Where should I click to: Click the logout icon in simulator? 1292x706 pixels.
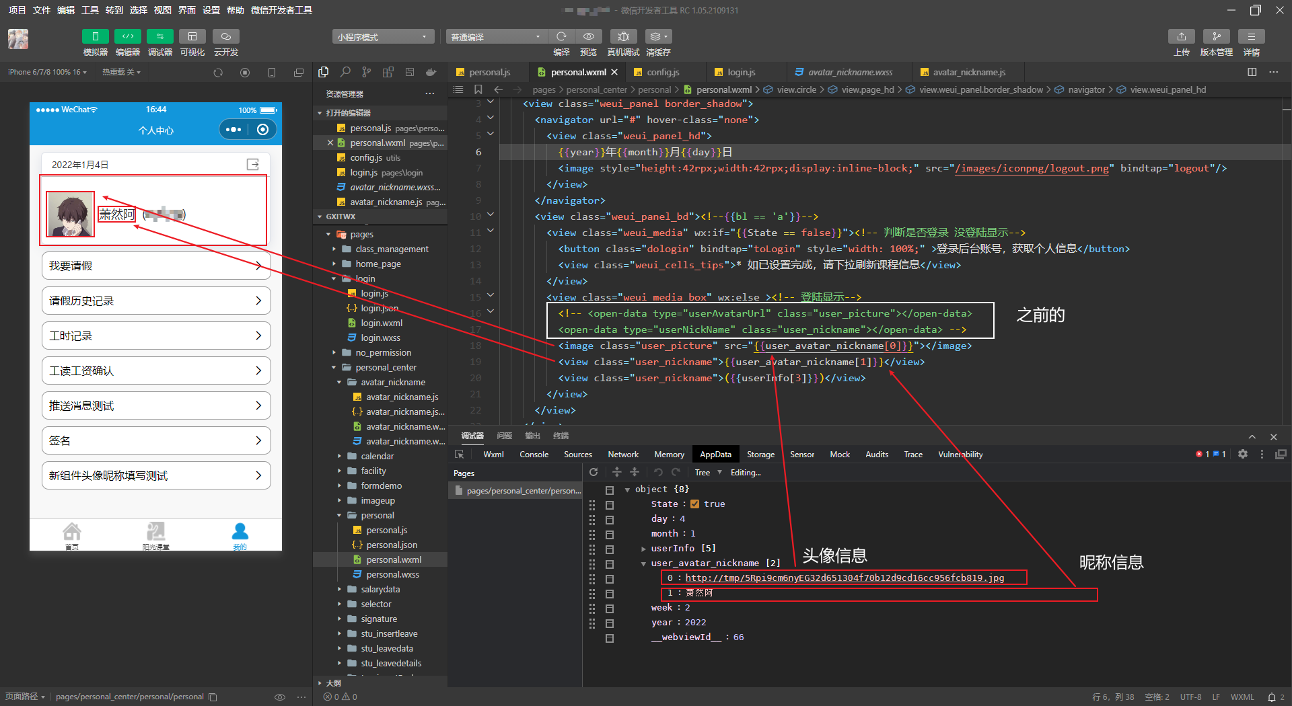(x=253, y=164)
